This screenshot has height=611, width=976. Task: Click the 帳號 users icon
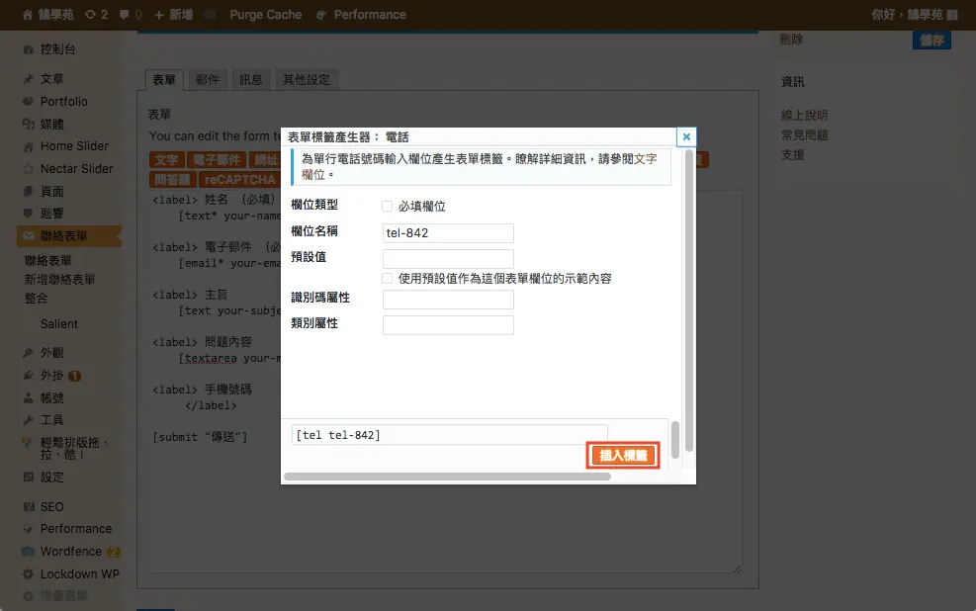pyautogui.click(x=28, y=397)
